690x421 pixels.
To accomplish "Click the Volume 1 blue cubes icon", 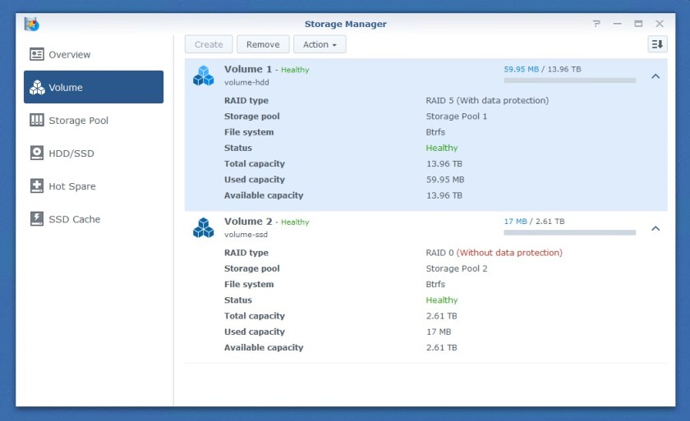I will [x=203, y=76].
